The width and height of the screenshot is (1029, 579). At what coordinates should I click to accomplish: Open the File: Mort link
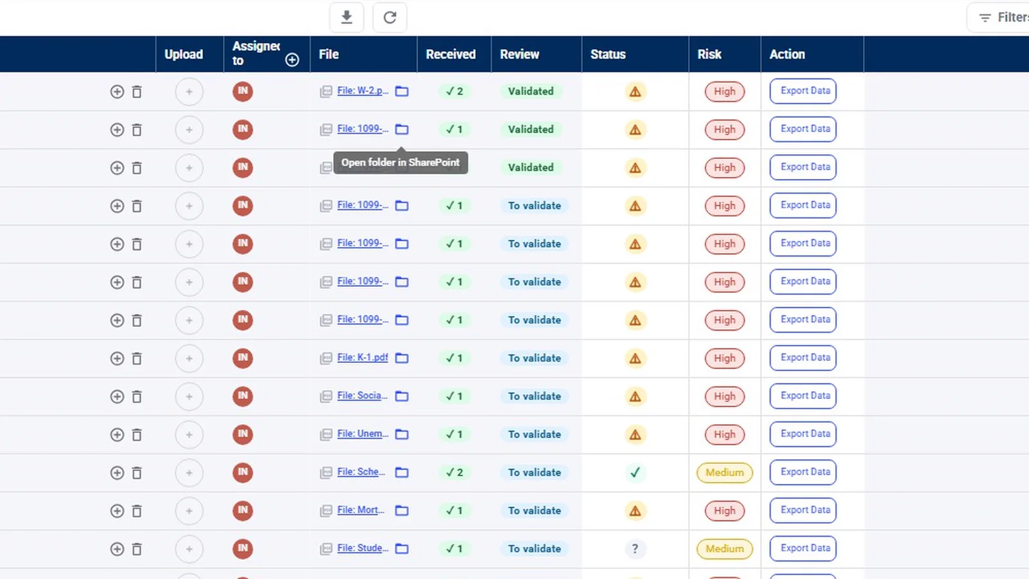361,510
